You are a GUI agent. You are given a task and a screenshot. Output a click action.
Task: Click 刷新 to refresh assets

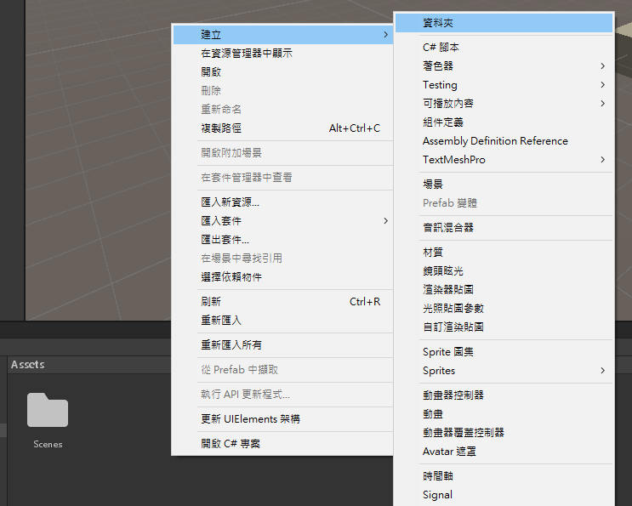tap(211, 302)
